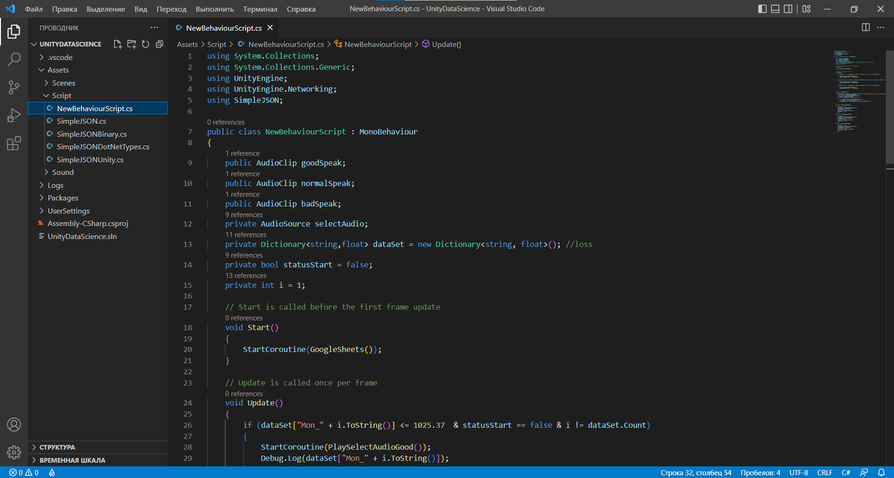Close the NewBehaviourScript.cs tab

(270, 28)
